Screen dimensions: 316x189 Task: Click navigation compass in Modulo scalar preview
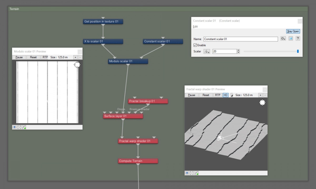77,65
